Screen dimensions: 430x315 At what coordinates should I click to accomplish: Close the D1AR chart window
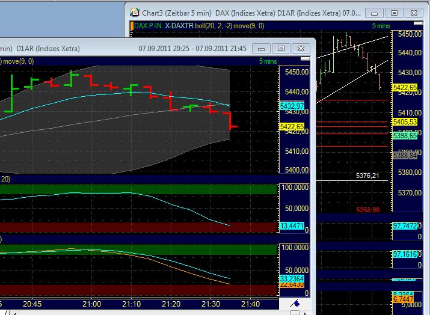coord(301,49)
